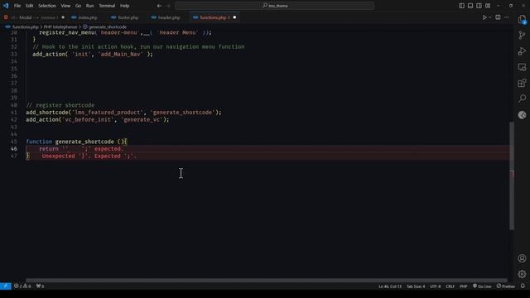Click the vertical editor scrollbar thumb

512,175
